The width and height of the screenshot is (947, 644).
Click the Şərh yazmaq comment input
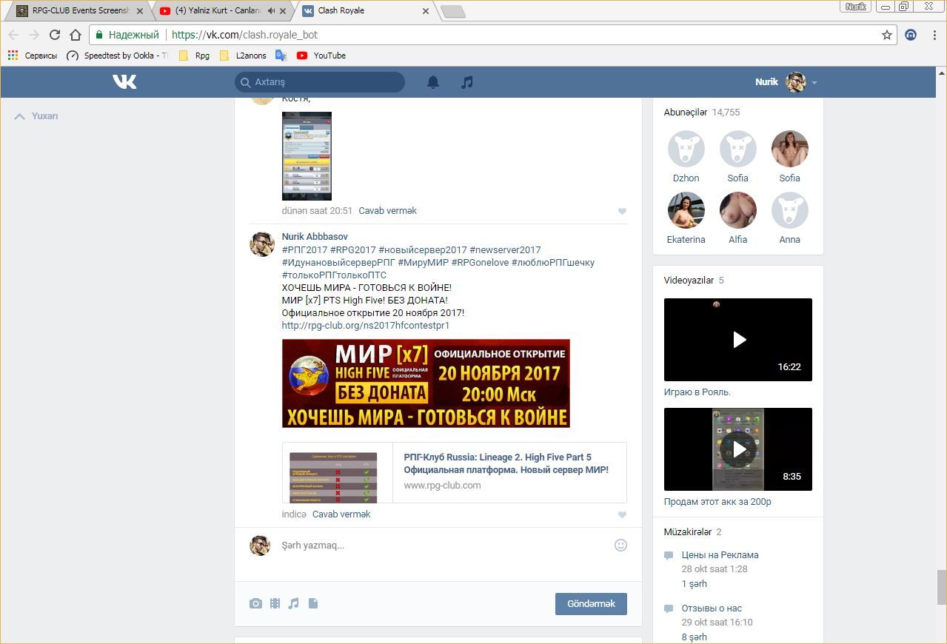444,546
